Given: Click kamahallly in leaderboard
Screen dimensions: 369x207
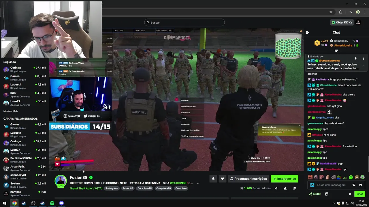Looking at the screenshot, I should (x=341, y=41).
